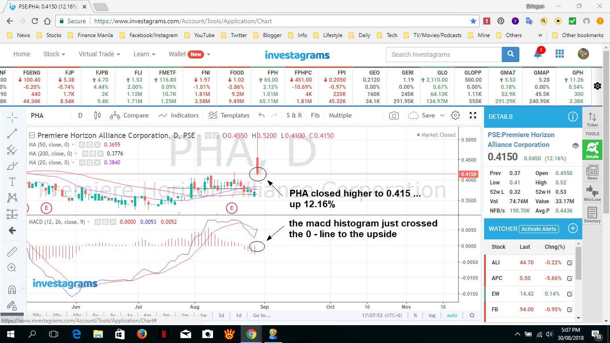Image resolution: width=610 pixels, height=343 pixels.
Task: Click the investagrams logo link
Action: (x=297, y=55)
